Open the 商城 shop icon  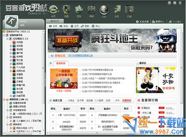pyautogui.click(x=92, y=10)
